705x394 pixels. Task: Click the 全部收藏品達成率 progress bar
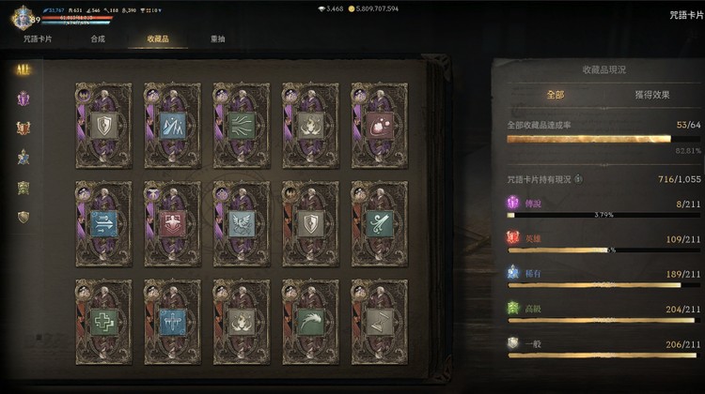[x=603, y=139]
